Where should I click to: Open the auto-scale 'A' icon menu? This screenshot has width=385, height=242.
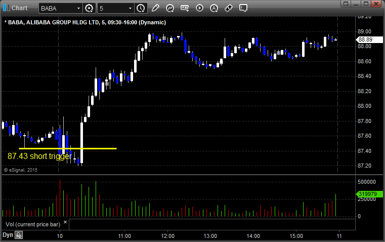coord(214,8)
